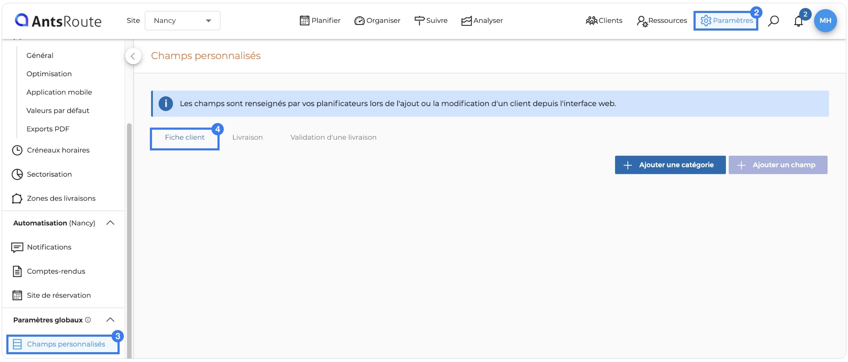848x362 pixels.
Task: Open Sectorisation settings
Action: pyautogui.click(x=49, y=174)
